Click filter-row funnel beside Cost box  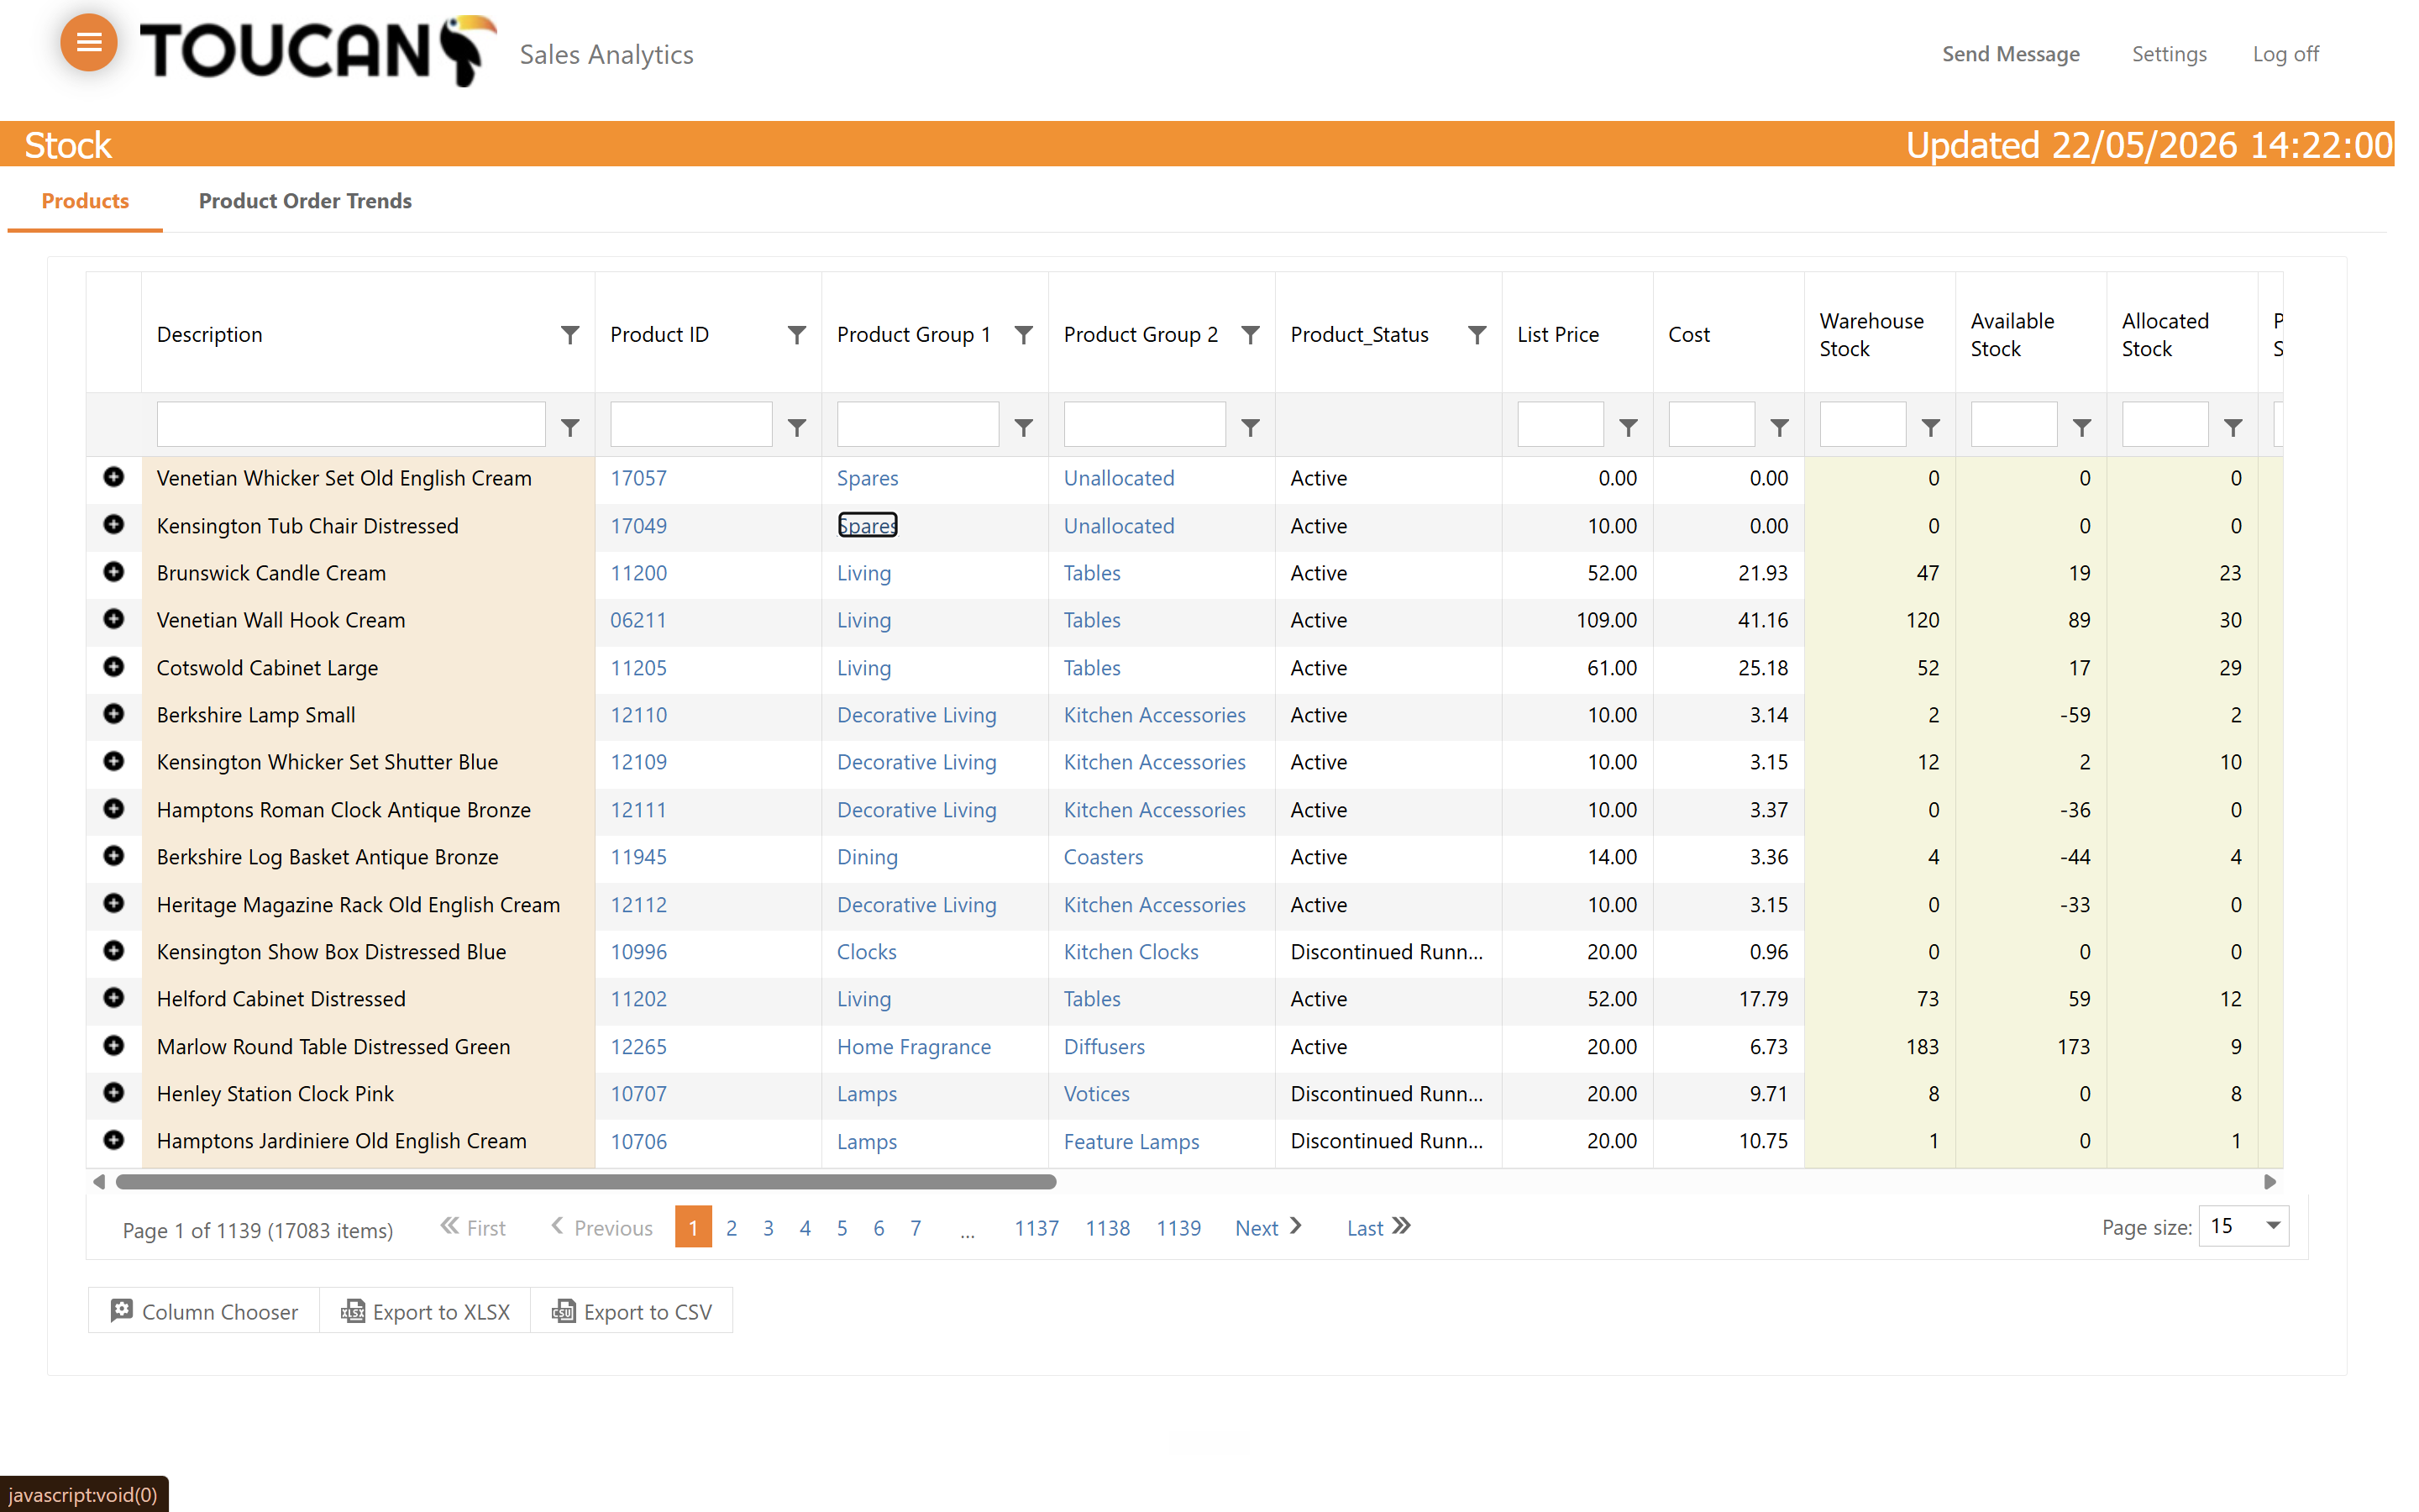pyautogui.click(x=1779, y=427)
